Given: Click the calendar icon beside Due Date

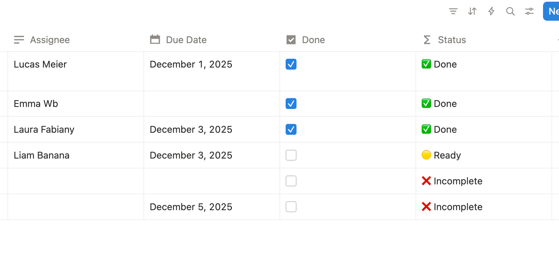Looking at the screenshot, I should click(x=155, y=39).
